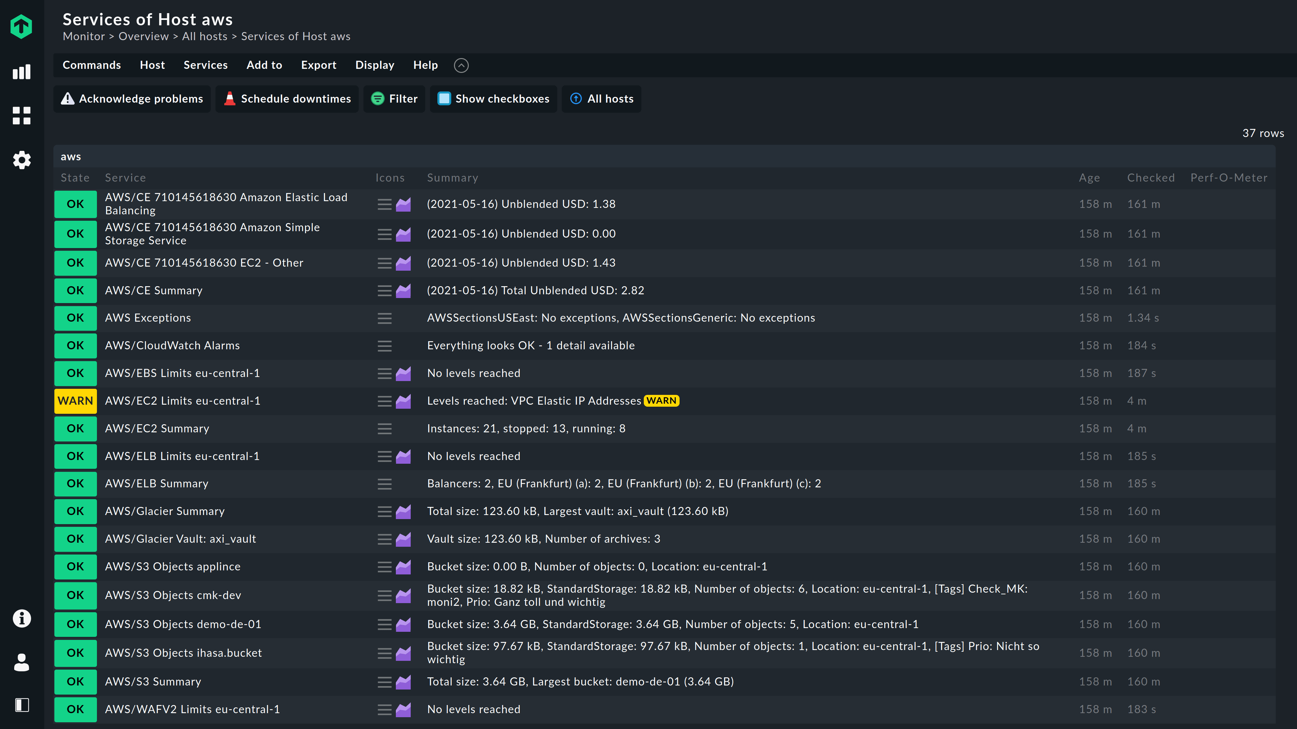Open graph icon for AWS/S3 Objects demo-de-01
Screen dimensions: 1297x729
point(403,624)
